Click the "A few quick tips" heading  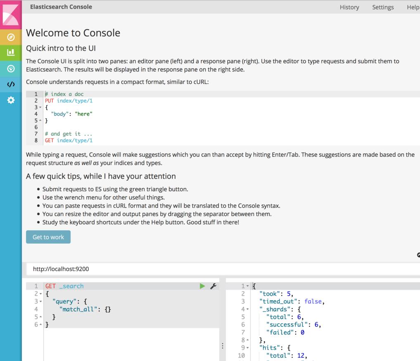click(x=101, y=176)
